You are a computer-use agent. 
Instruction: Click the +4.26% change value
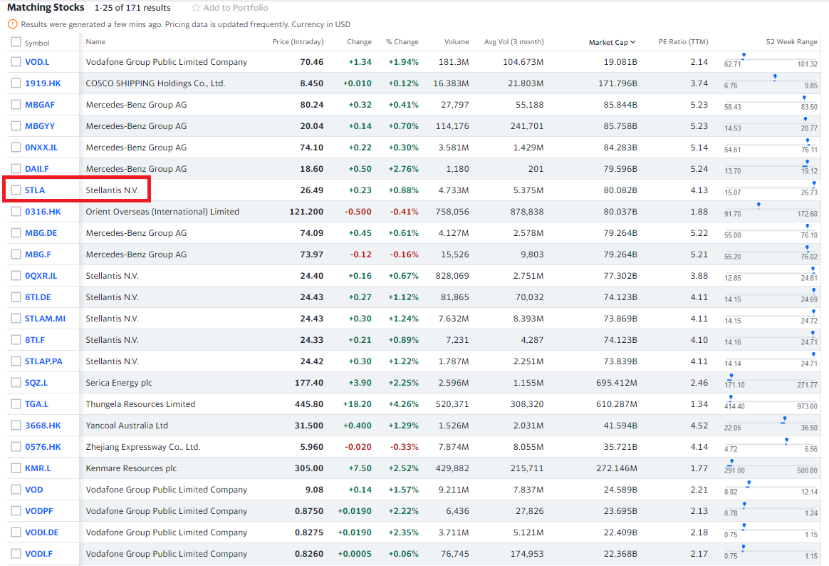(403, 404)
